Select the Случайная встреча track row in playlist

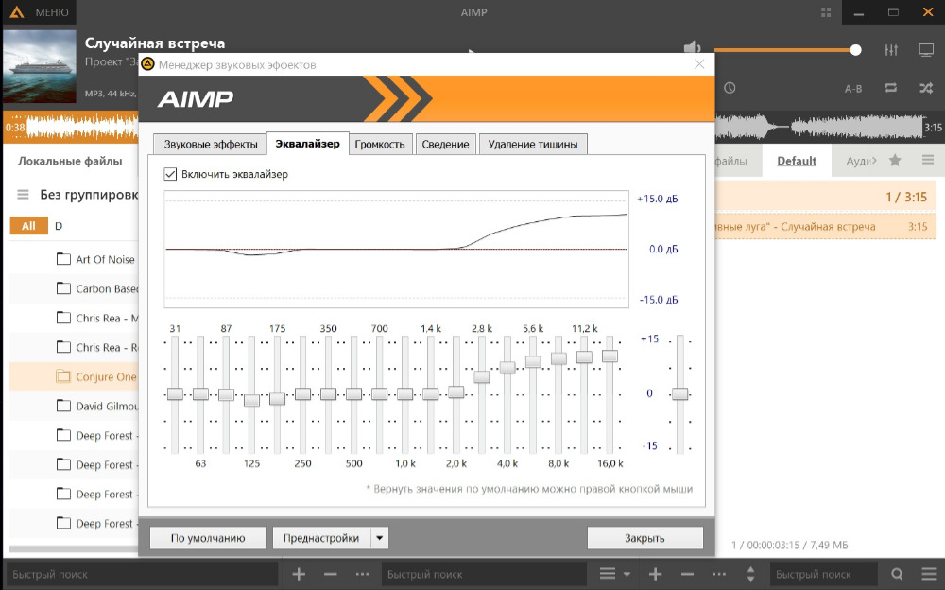(x=826, y=227)
